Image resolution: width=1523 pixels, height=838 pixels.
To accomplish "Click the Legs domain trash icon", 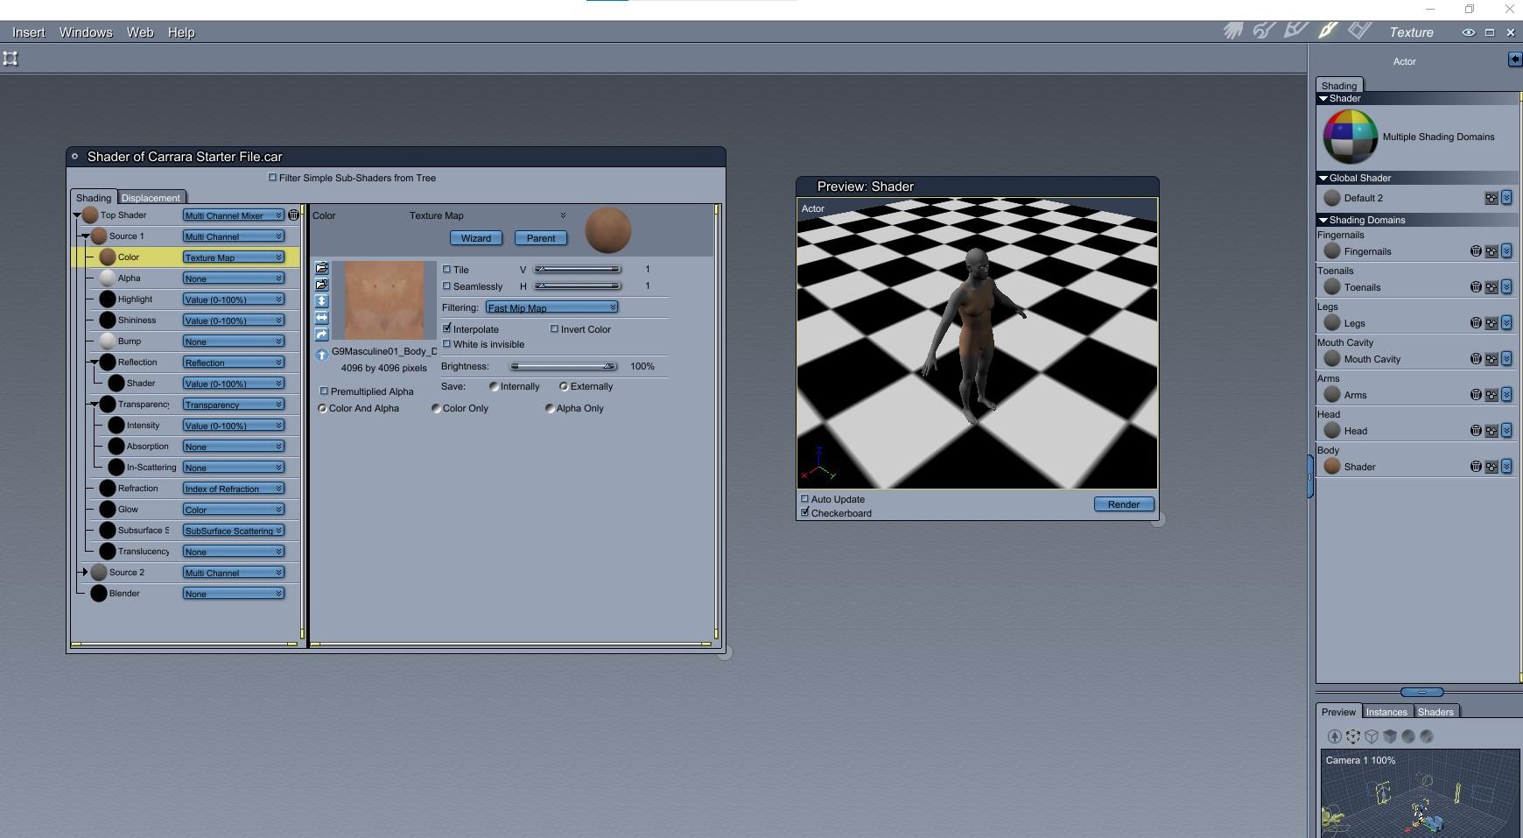I will point(1476,323).
